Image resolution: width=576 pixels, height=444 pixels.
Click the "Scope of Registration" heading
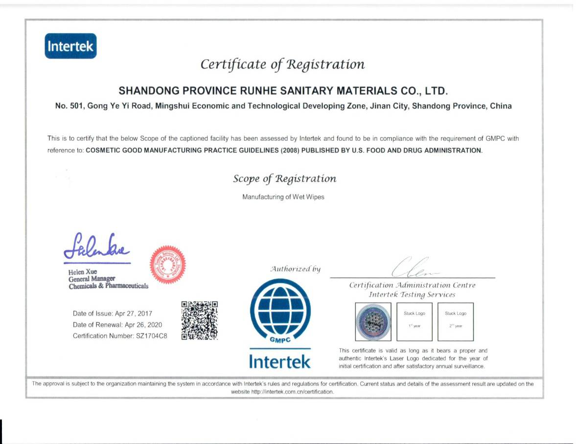coord(284,178)
